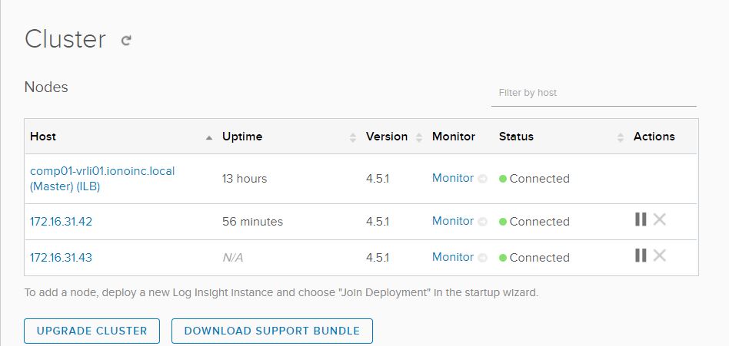
Task: Click arrow icon beside 172.16.31.43 Monitor
Action: [483, 258]
